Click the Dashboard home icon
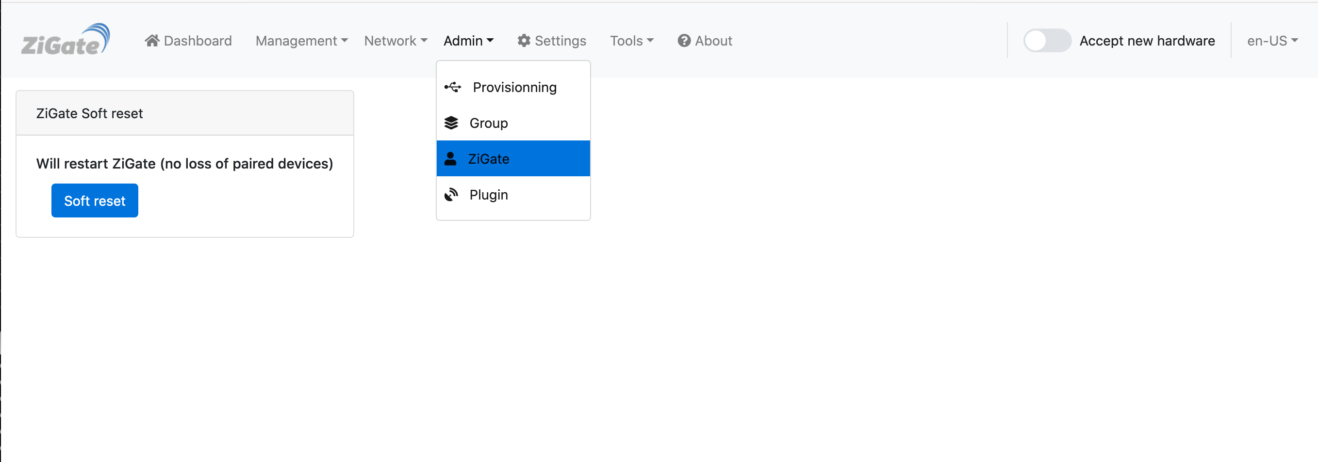Screen dimensions: 1318x462 pos(152,40)
